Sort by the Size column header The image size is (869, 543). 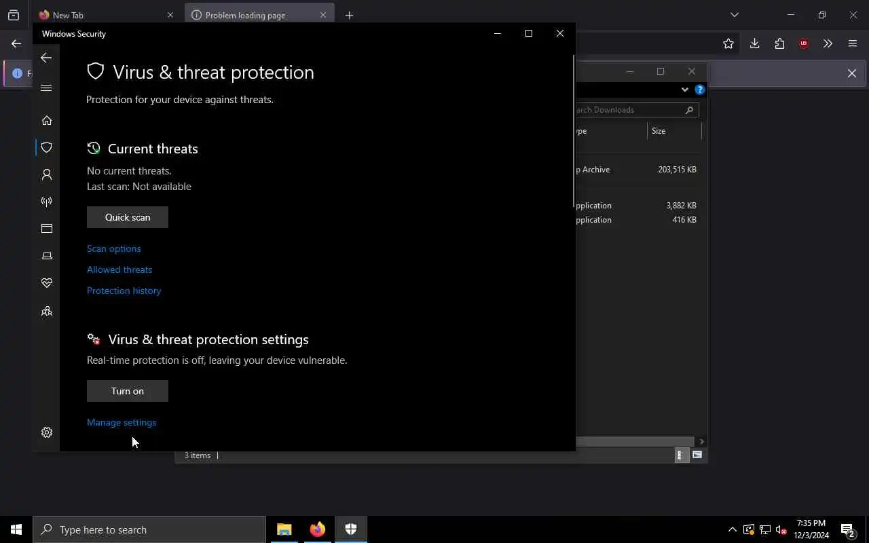(x=673, y=131)
